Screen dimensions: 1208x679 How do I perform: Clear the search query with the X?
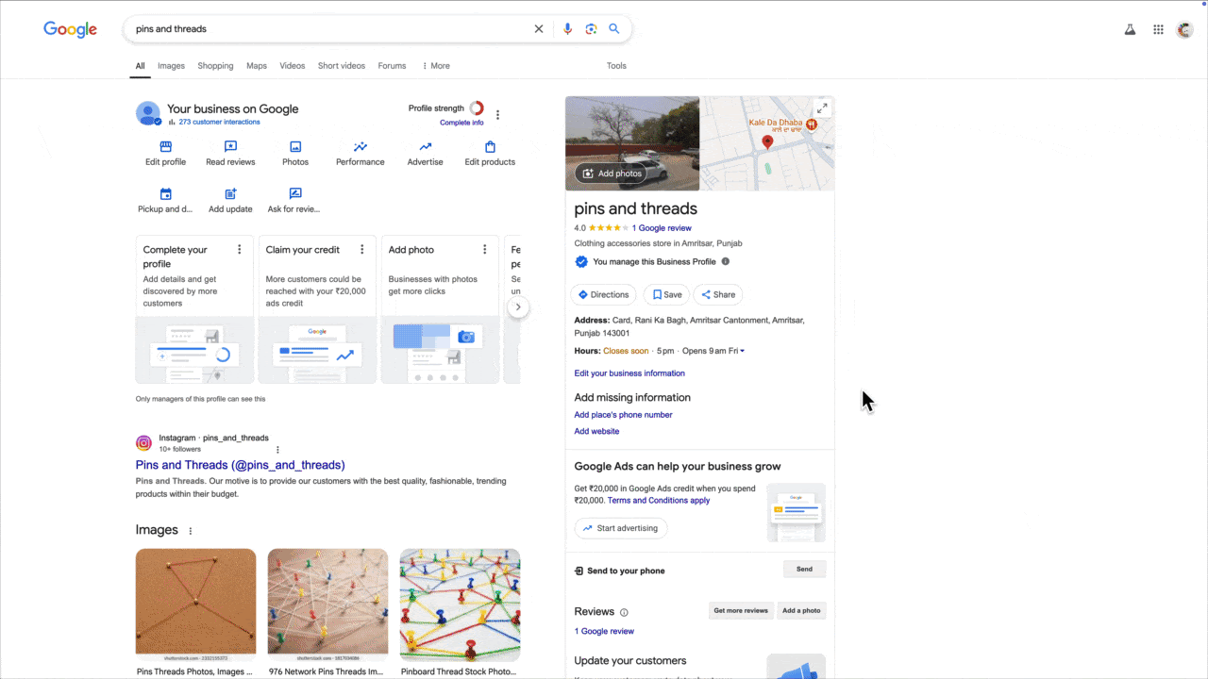click(x=539, y=28)
